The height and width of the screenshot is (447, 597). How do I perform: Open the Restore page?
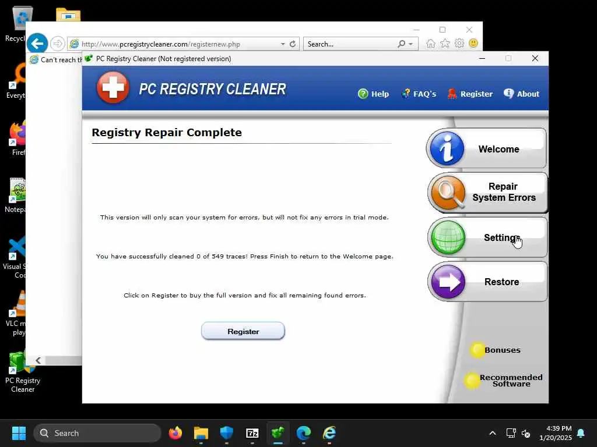click(x=487, y=282)
